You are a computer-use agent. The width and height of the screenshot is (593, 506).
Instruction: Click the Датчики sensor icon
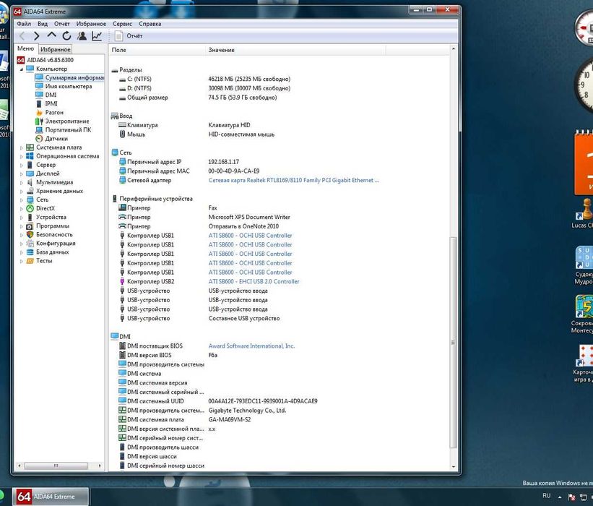click(39, 139)
